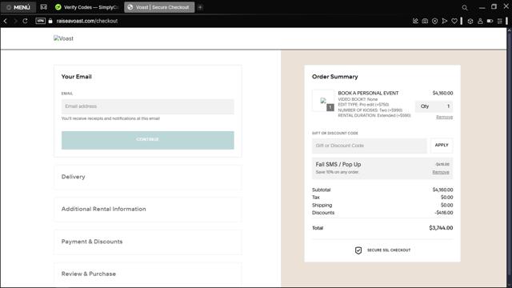Take a snapshot with camera icon
The image size is (512, 288).
425,21
